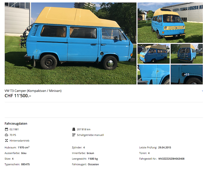Click the Typenschein number 085475

click(25, 164)
